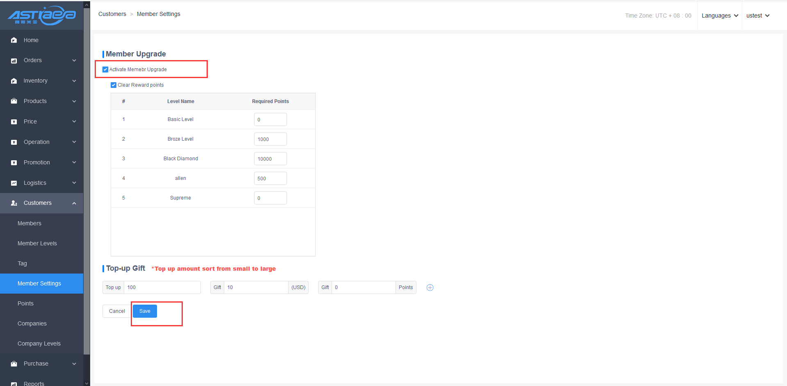Click the Astiaea logo
787x386 pixels.
click(x=42, y=16)
